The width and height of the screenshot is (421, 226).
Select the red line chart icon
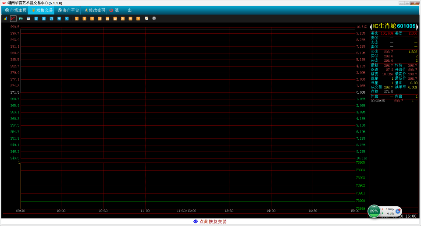tap(13, 18)
